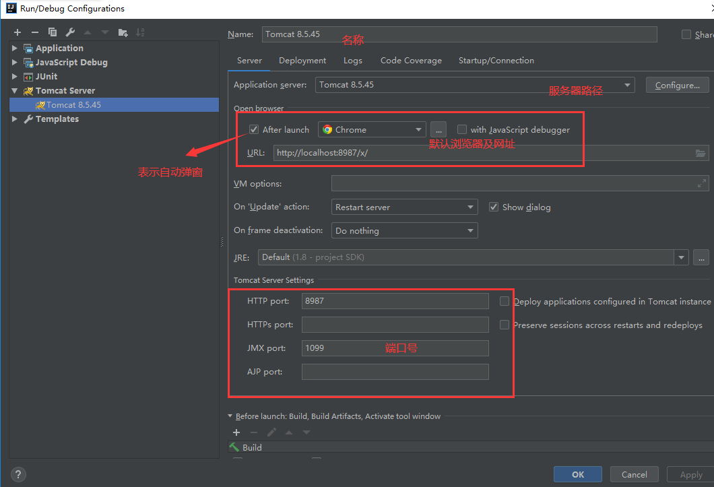Screen dimensions: 714x487
Task: Expand the Templates tree node
Action: [15, 119]
